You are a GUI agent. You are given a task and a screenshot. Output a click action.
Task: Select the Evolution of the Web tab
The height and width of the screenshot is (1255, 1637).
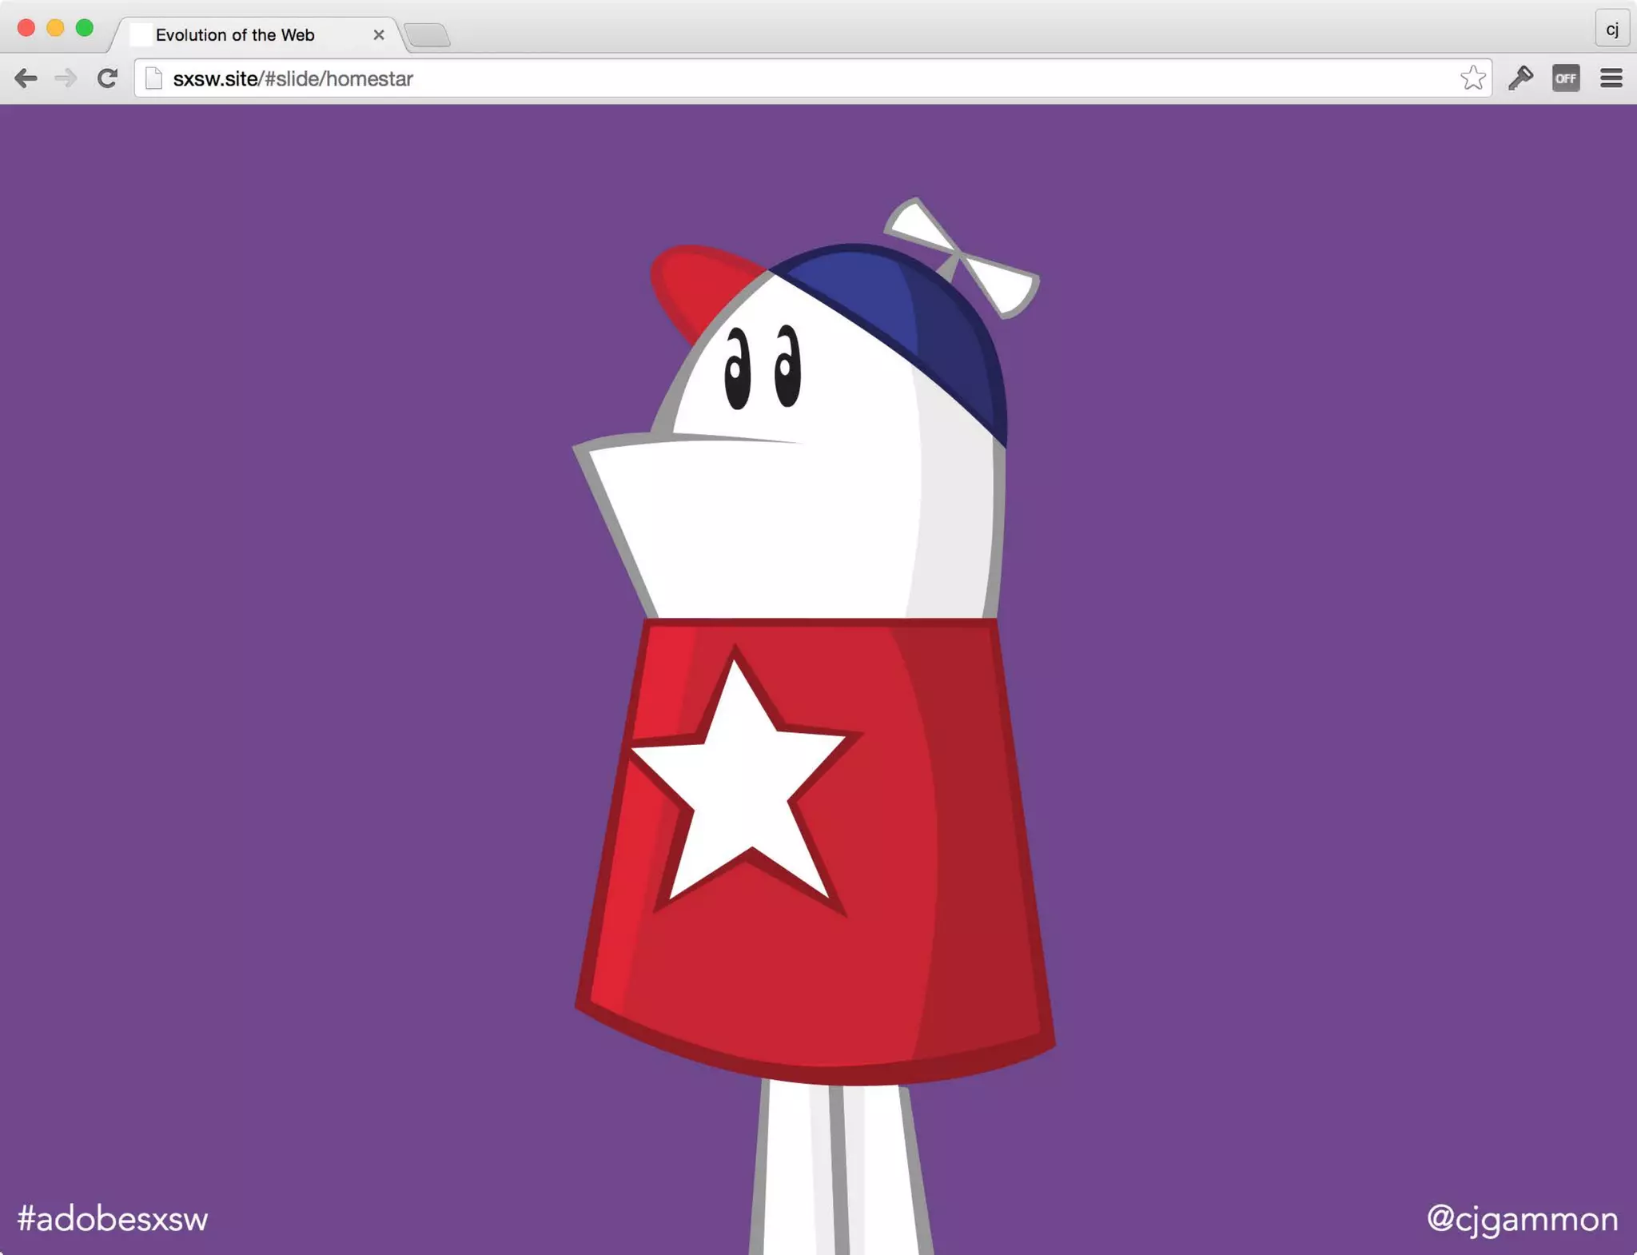(x=235, y=35)
